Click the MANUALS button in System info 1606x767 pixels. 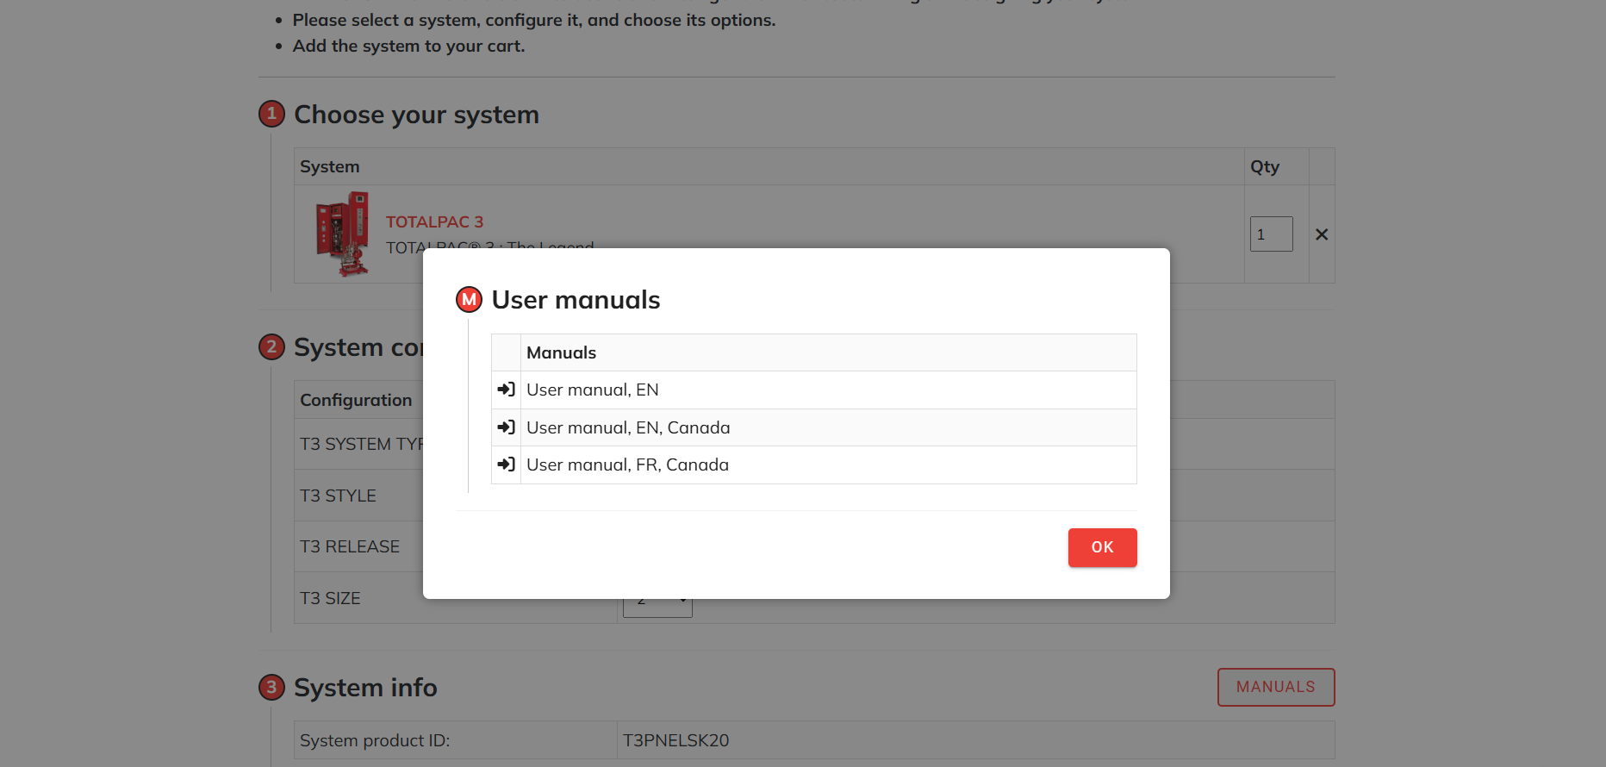tap(1276, 687)
